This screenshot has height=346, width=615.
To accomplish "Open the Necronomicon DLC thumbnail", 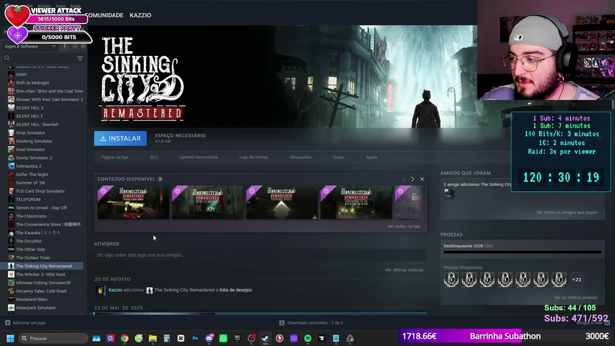I will 356,202.
